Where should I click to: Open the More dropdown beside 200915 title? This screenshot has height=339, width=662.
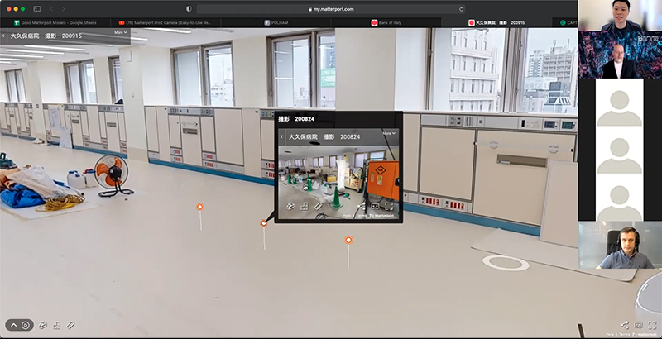[x=120, y=32]
